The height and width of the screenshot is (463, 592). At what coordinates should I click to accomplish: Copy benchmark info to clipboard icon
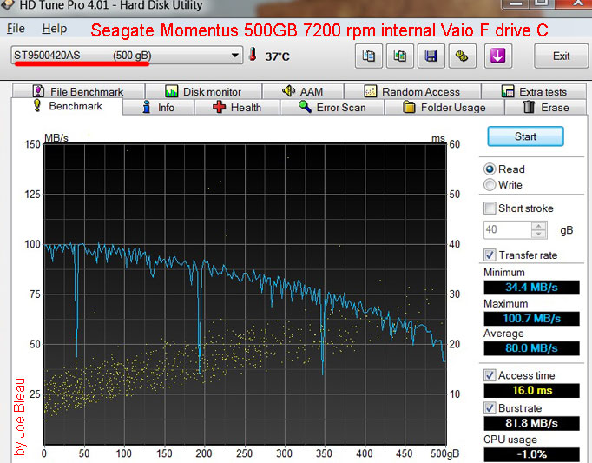point(369,56)
